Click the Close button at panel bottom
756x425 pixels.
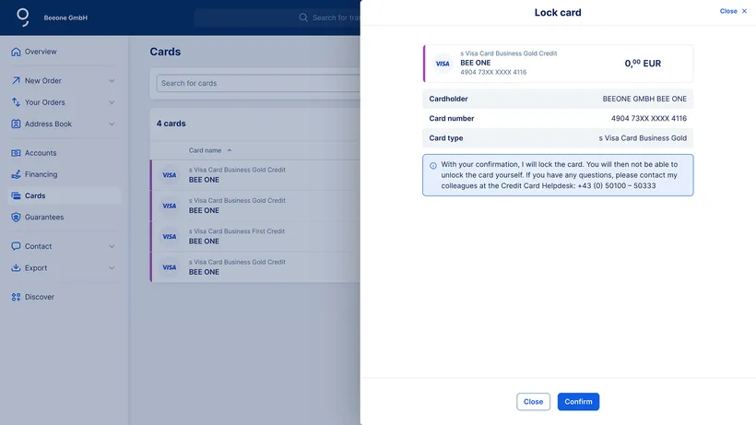coord(533,401)
